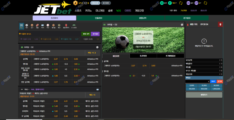Click the bet amount input field

tap(197, 81)
